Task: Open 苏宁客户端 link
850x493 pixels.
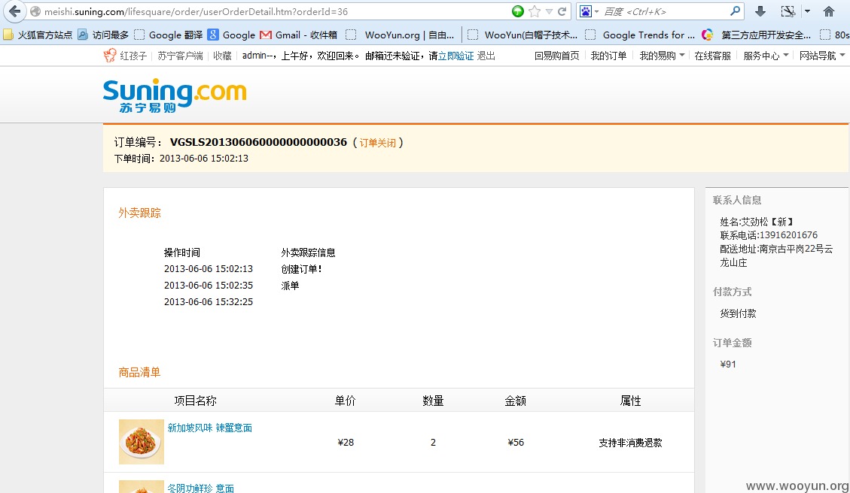Action: 180,56
